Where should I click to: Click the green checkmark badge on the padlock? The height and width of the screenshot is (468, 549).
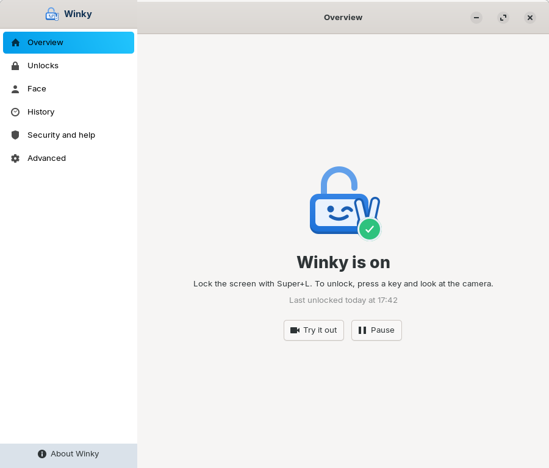click(370, 230)
